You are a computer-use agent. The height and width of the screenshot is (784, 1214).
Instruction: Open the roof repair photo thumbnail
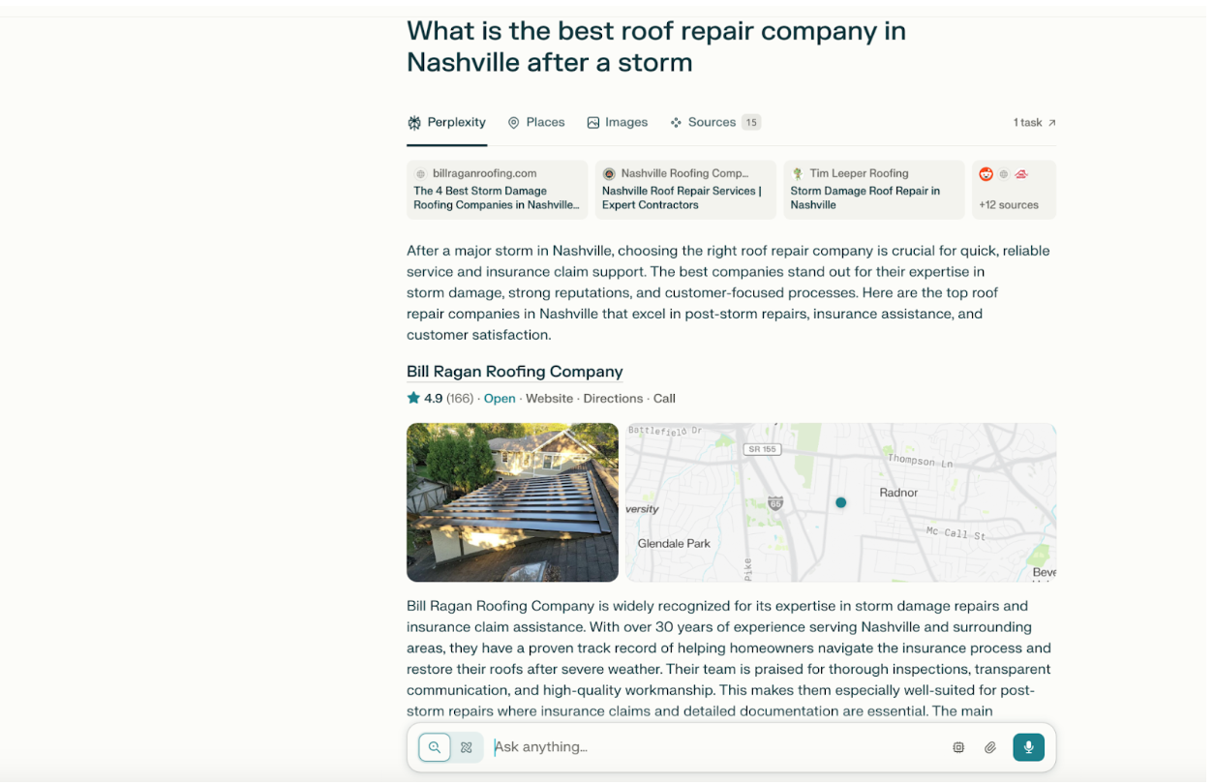512,502
